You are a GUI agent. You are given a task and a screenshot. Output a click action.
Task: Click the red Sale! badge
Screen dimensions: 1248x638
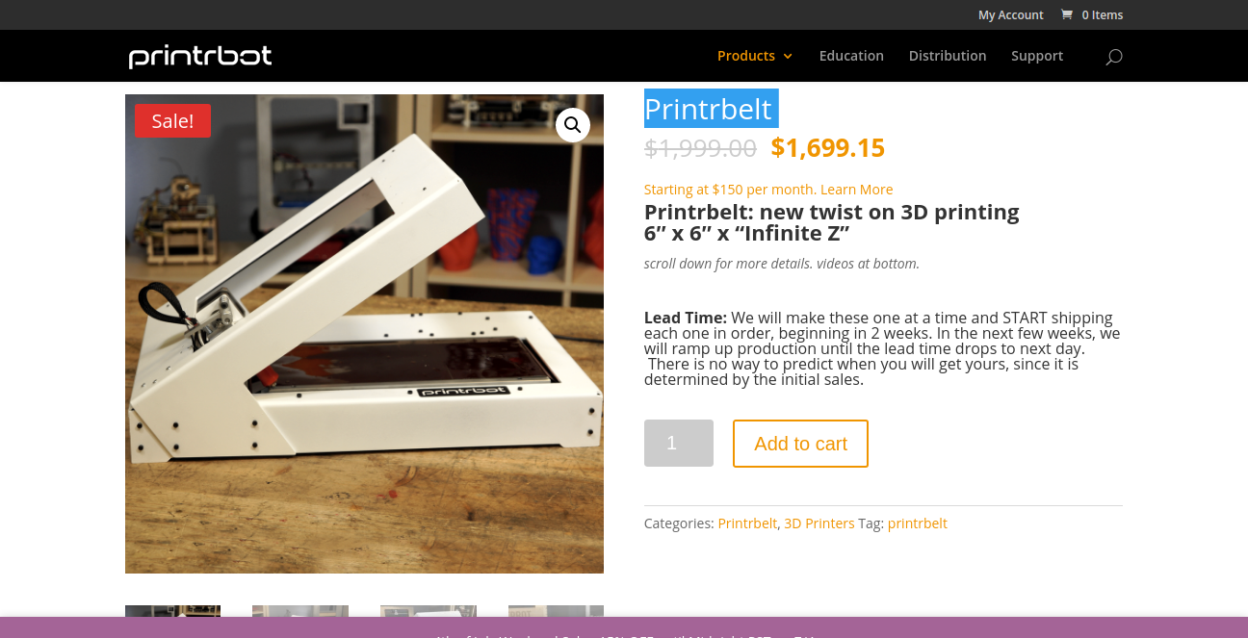[x=172, y=121]
